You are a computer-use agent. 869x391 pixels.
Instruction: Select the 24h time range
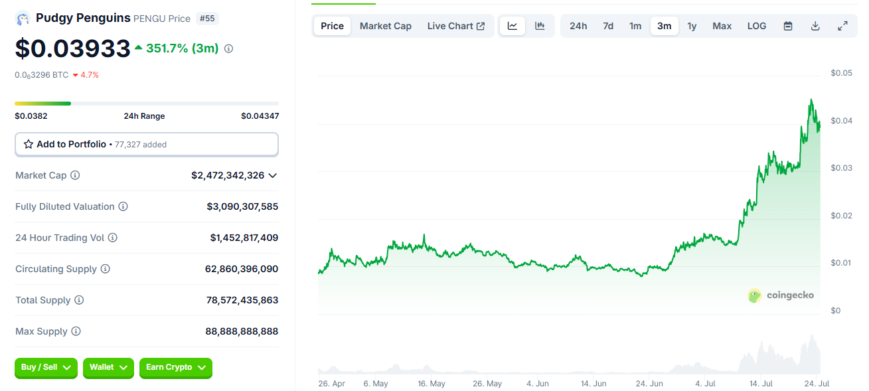click(x=578, y=26)
